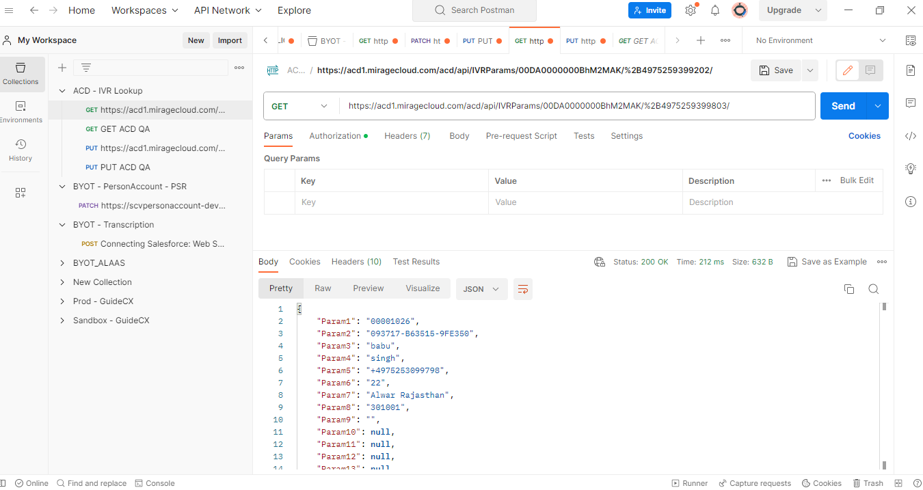Open the No Environment selector
This screenshot has width=923, height=490.
820,40
